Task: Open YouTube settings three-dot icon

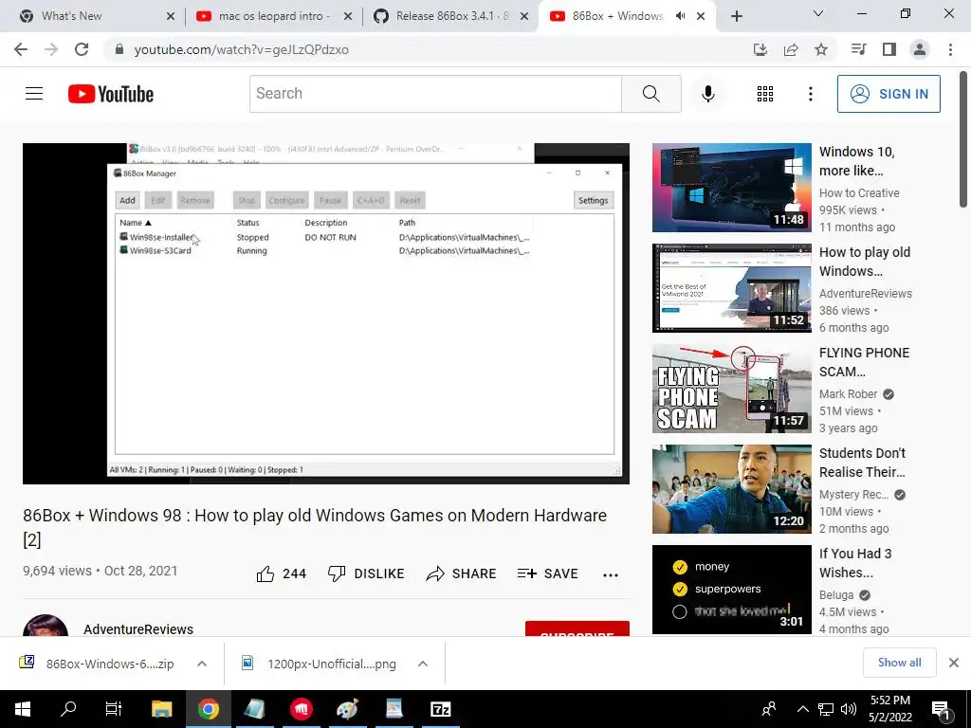Action: (x=810, y=94)
